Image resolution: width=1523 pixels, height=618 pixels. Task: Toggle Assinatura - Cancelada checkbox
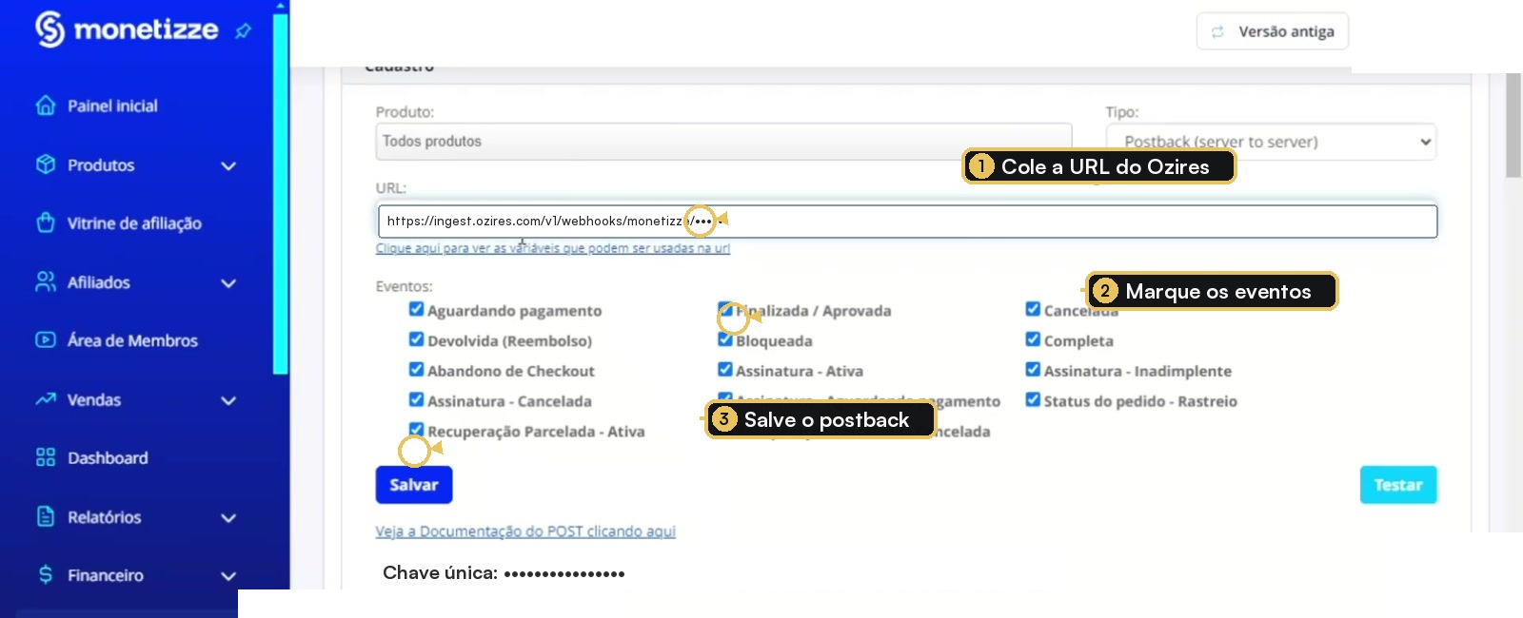[x=416, y=399]
